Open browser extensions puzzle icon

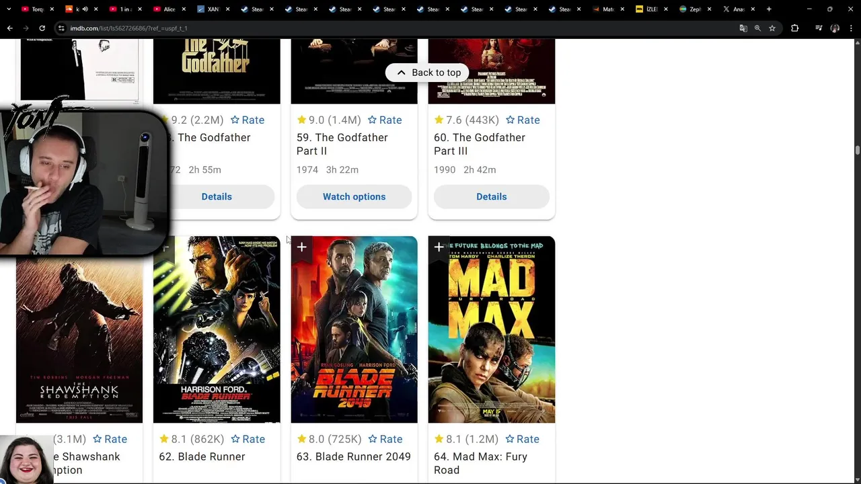click(794, 28)
